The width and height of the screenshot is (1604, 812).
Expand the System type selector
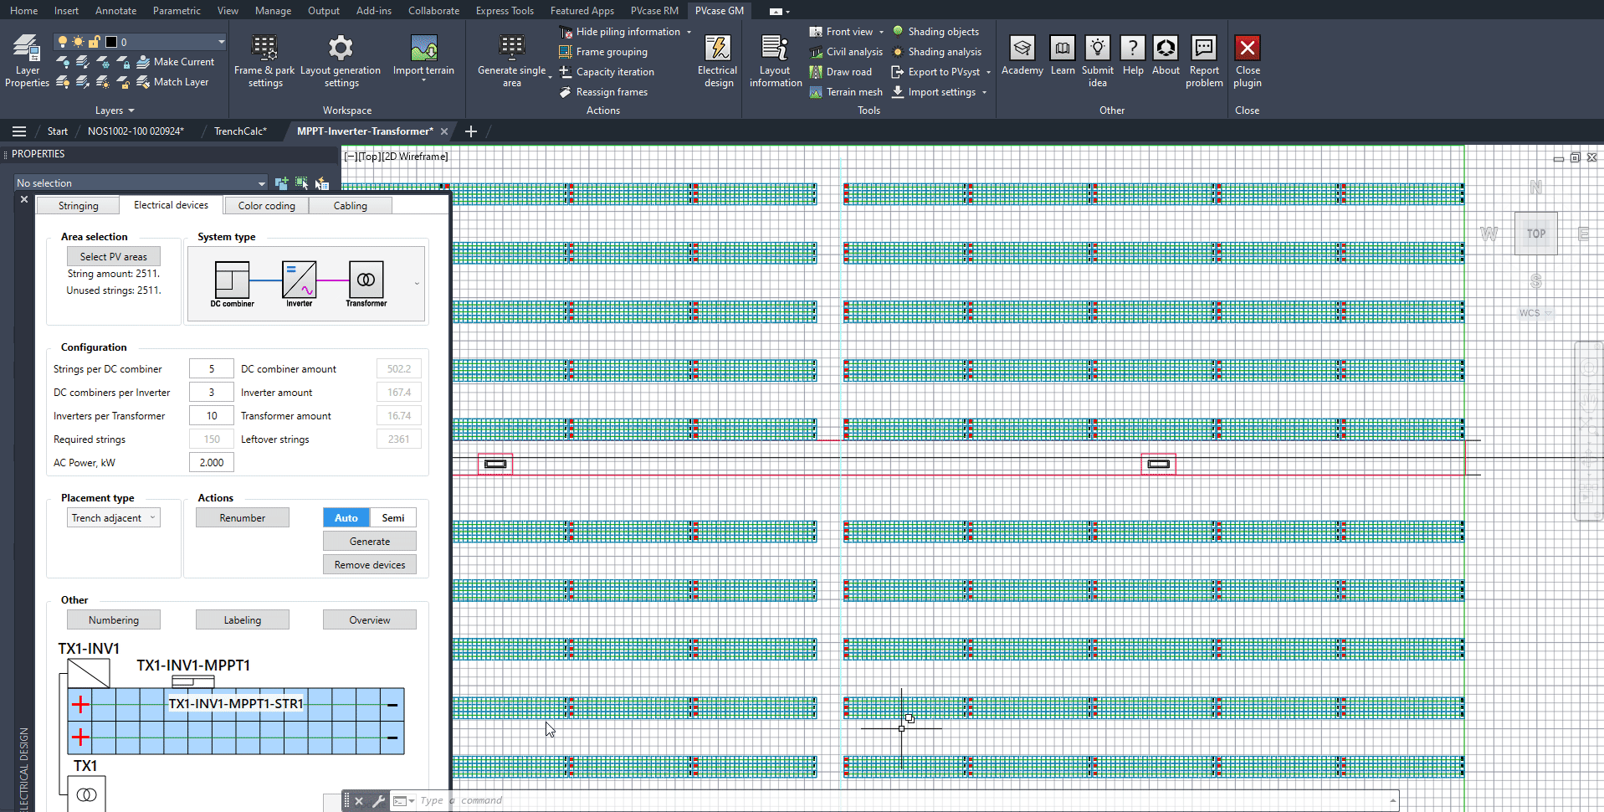(x=417, y=284)
